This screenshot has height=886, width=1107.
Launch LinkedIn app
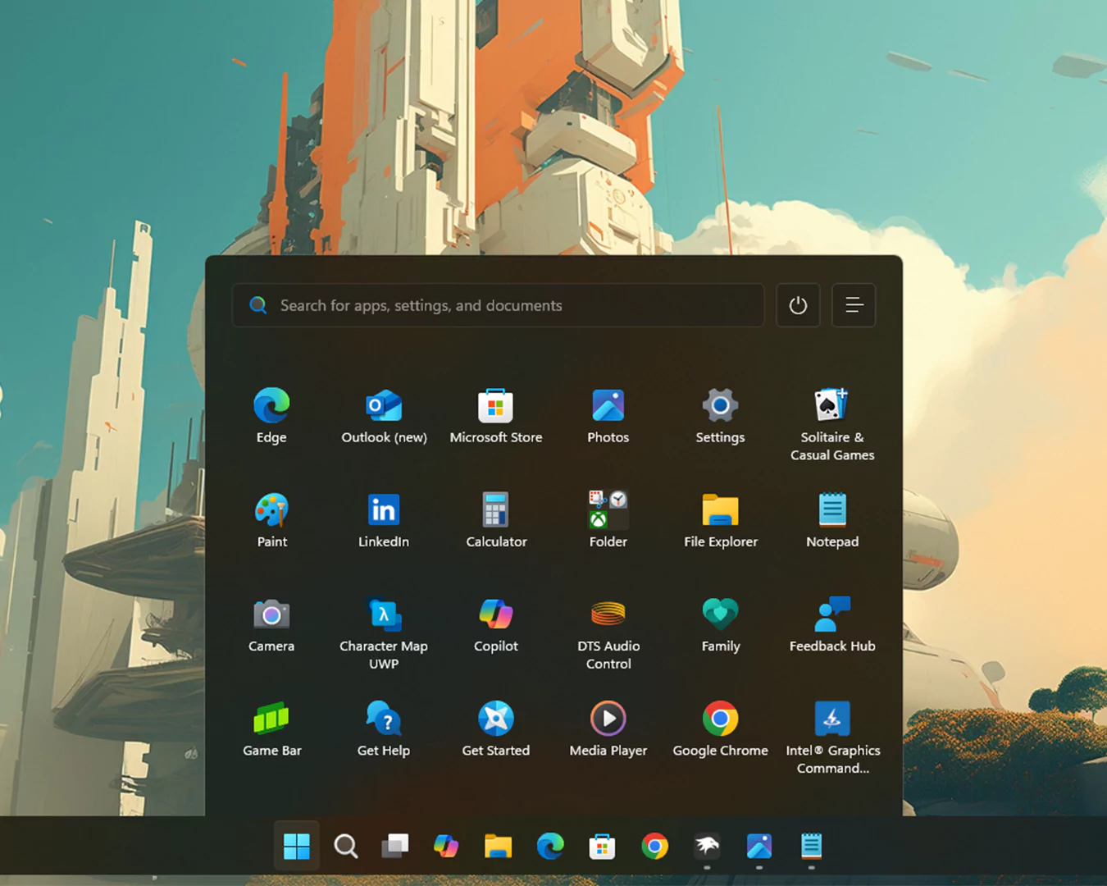coord(384,520)
